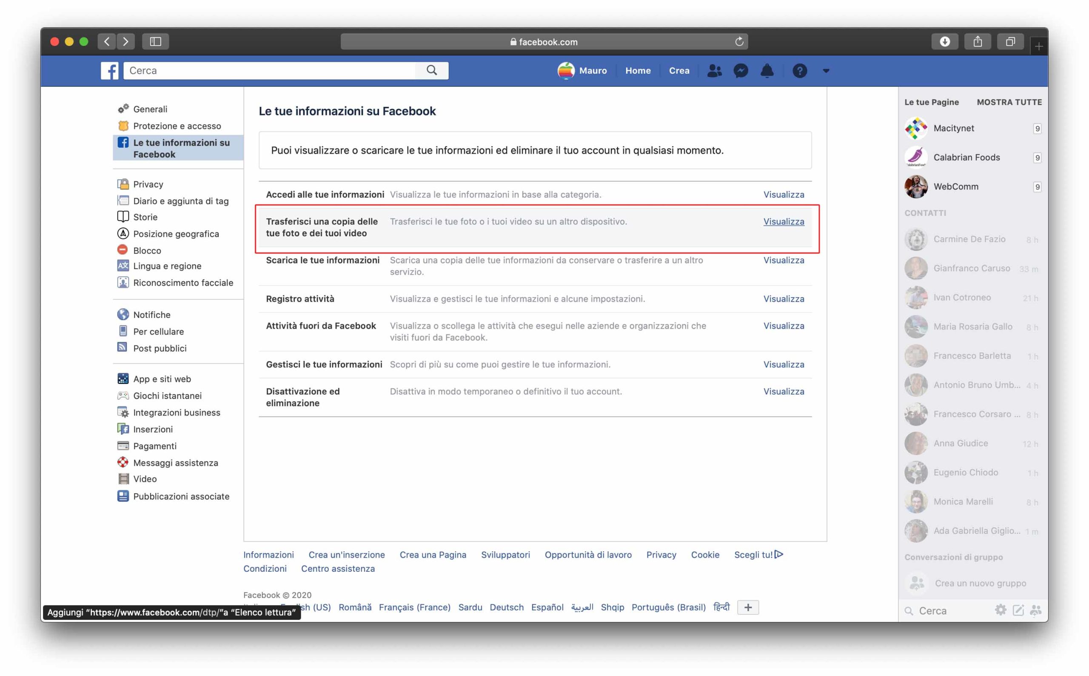
Task: Toggle Safari sidebar button
Action: 155,42
